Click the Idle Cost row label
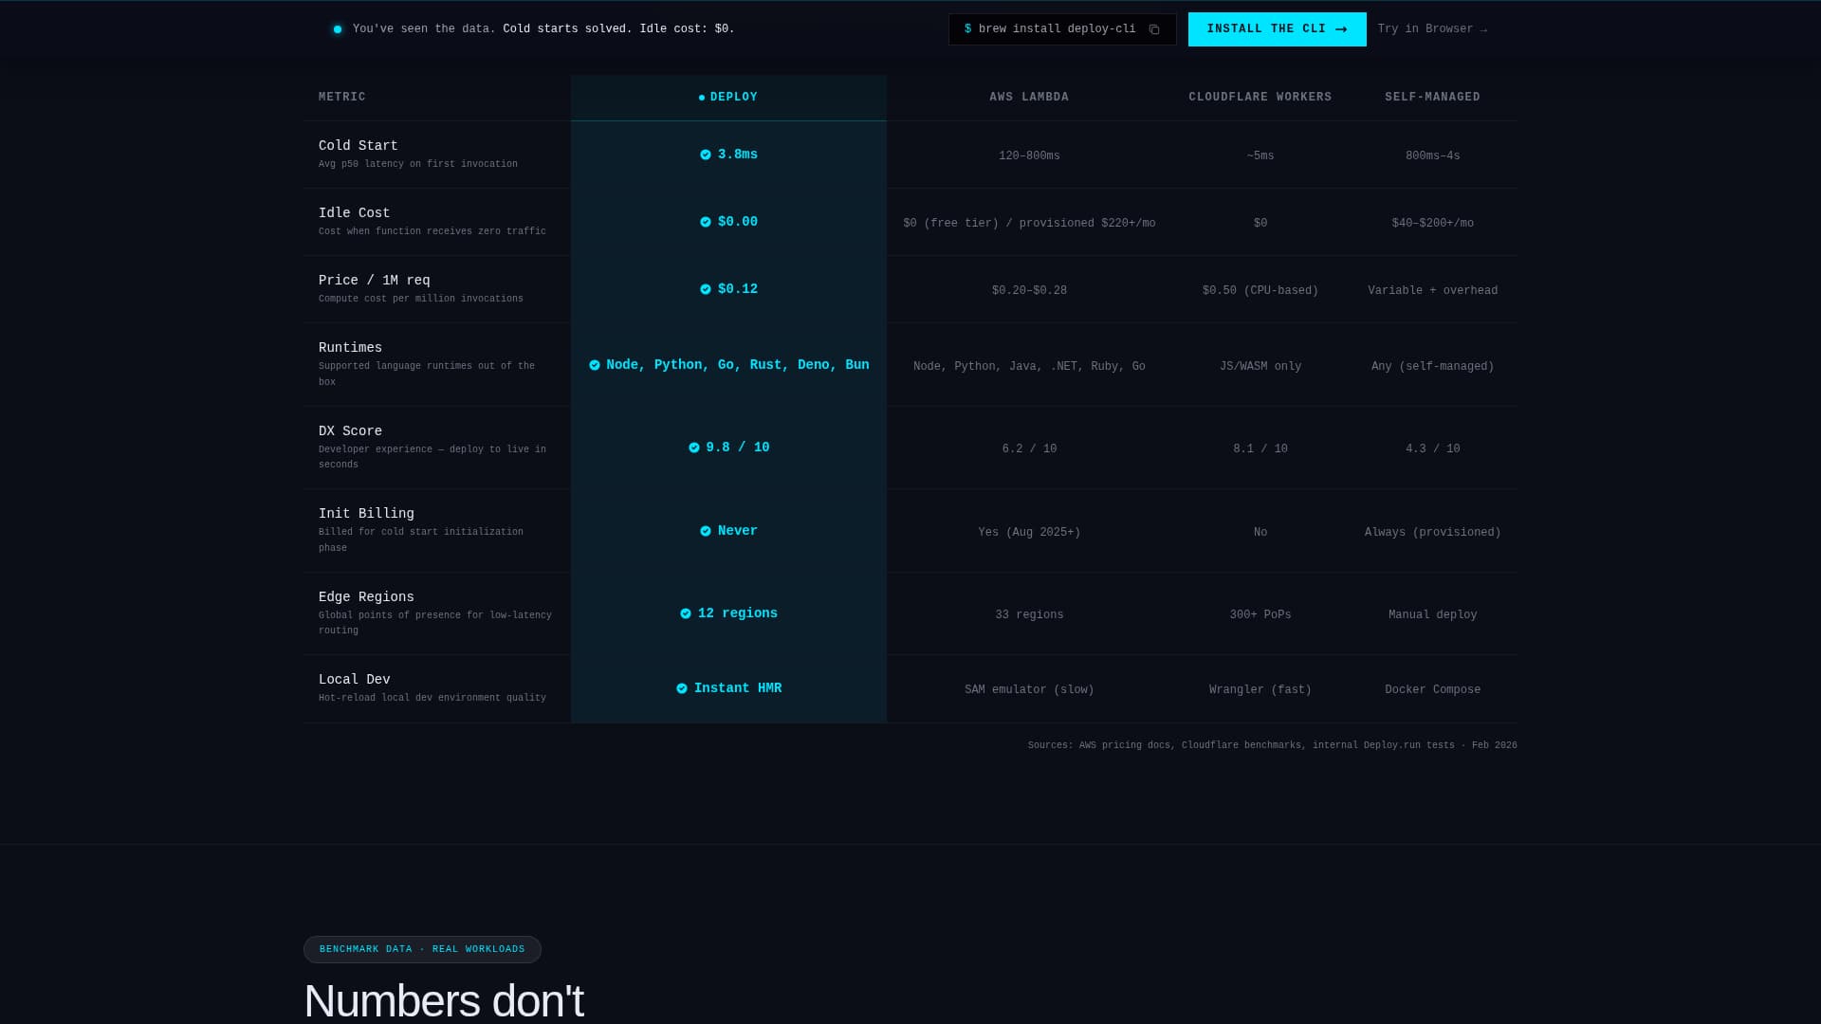Viewport: 1821px width, 1024px height. coord(355,213)
